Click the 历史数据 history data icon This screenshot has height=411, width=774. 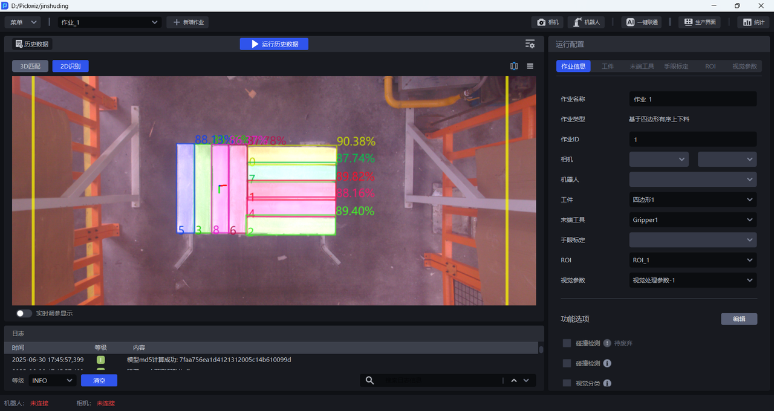pos(32,44)
